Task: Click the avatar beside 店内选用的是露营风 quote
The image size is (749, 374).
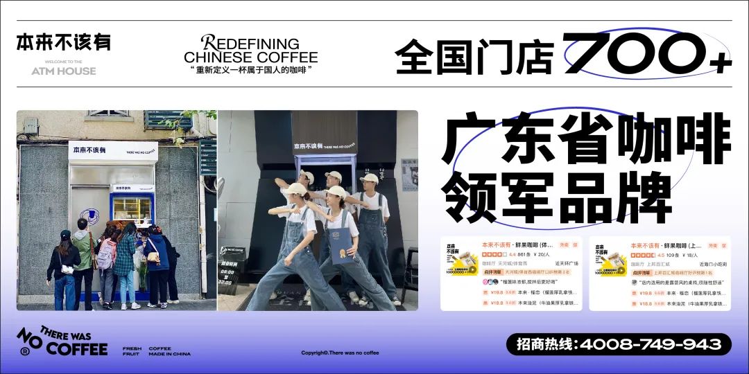Action: [635, 283]
